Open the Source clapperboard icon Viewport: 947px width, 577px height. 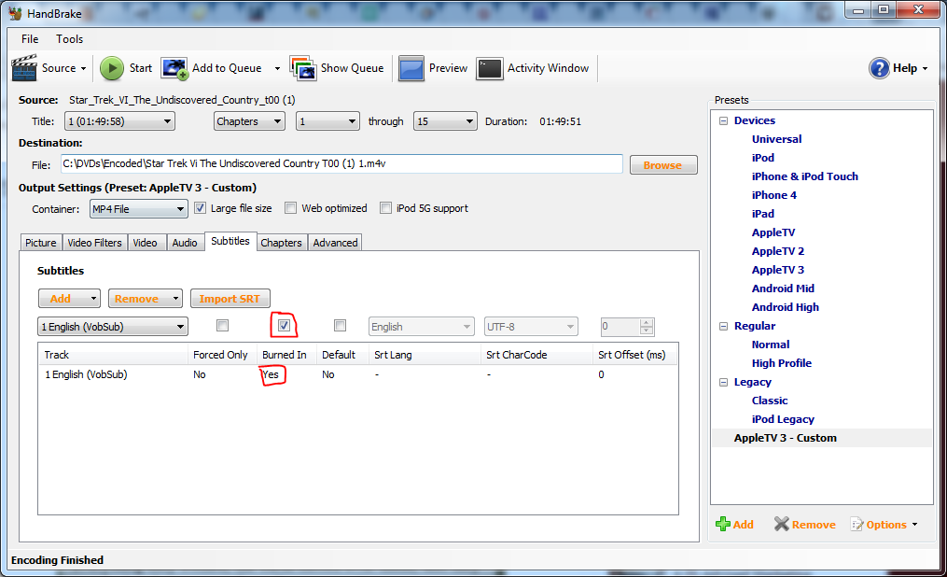coord(24,67)
